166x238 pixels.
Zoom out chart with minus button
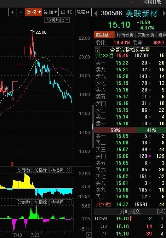[21, 12]
